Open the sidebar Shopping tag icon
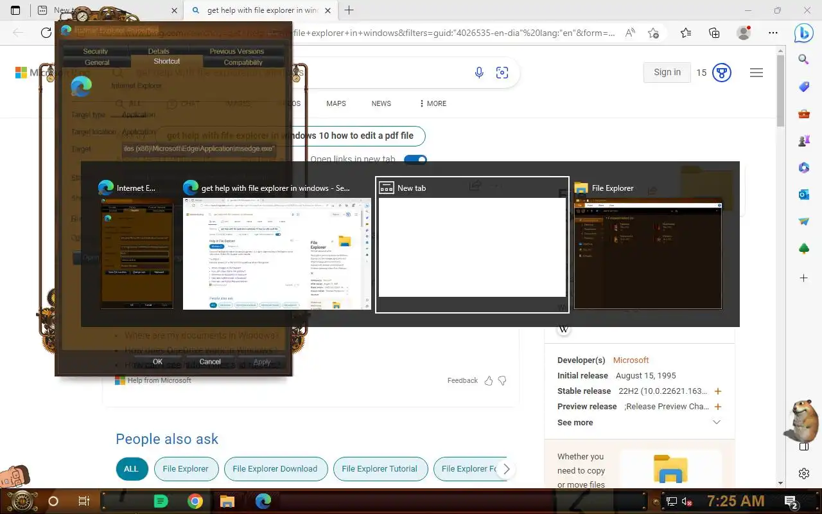Image resolution: width=822 pixels, height=514 pixels. [x=804, y=87]
